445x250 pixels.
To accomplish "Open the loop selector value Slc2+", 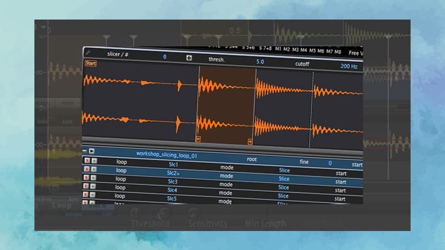I will [173, 173].
